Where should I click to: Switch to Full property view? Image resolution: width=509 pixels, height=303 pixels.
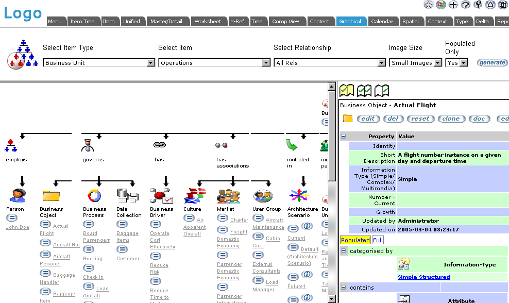coord(378,240)
